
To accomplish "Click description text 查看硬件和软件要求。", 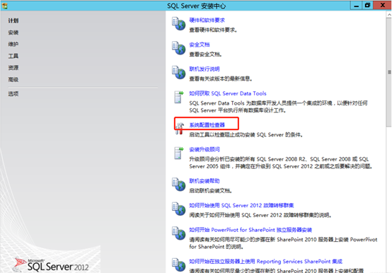I will point(213,30).
